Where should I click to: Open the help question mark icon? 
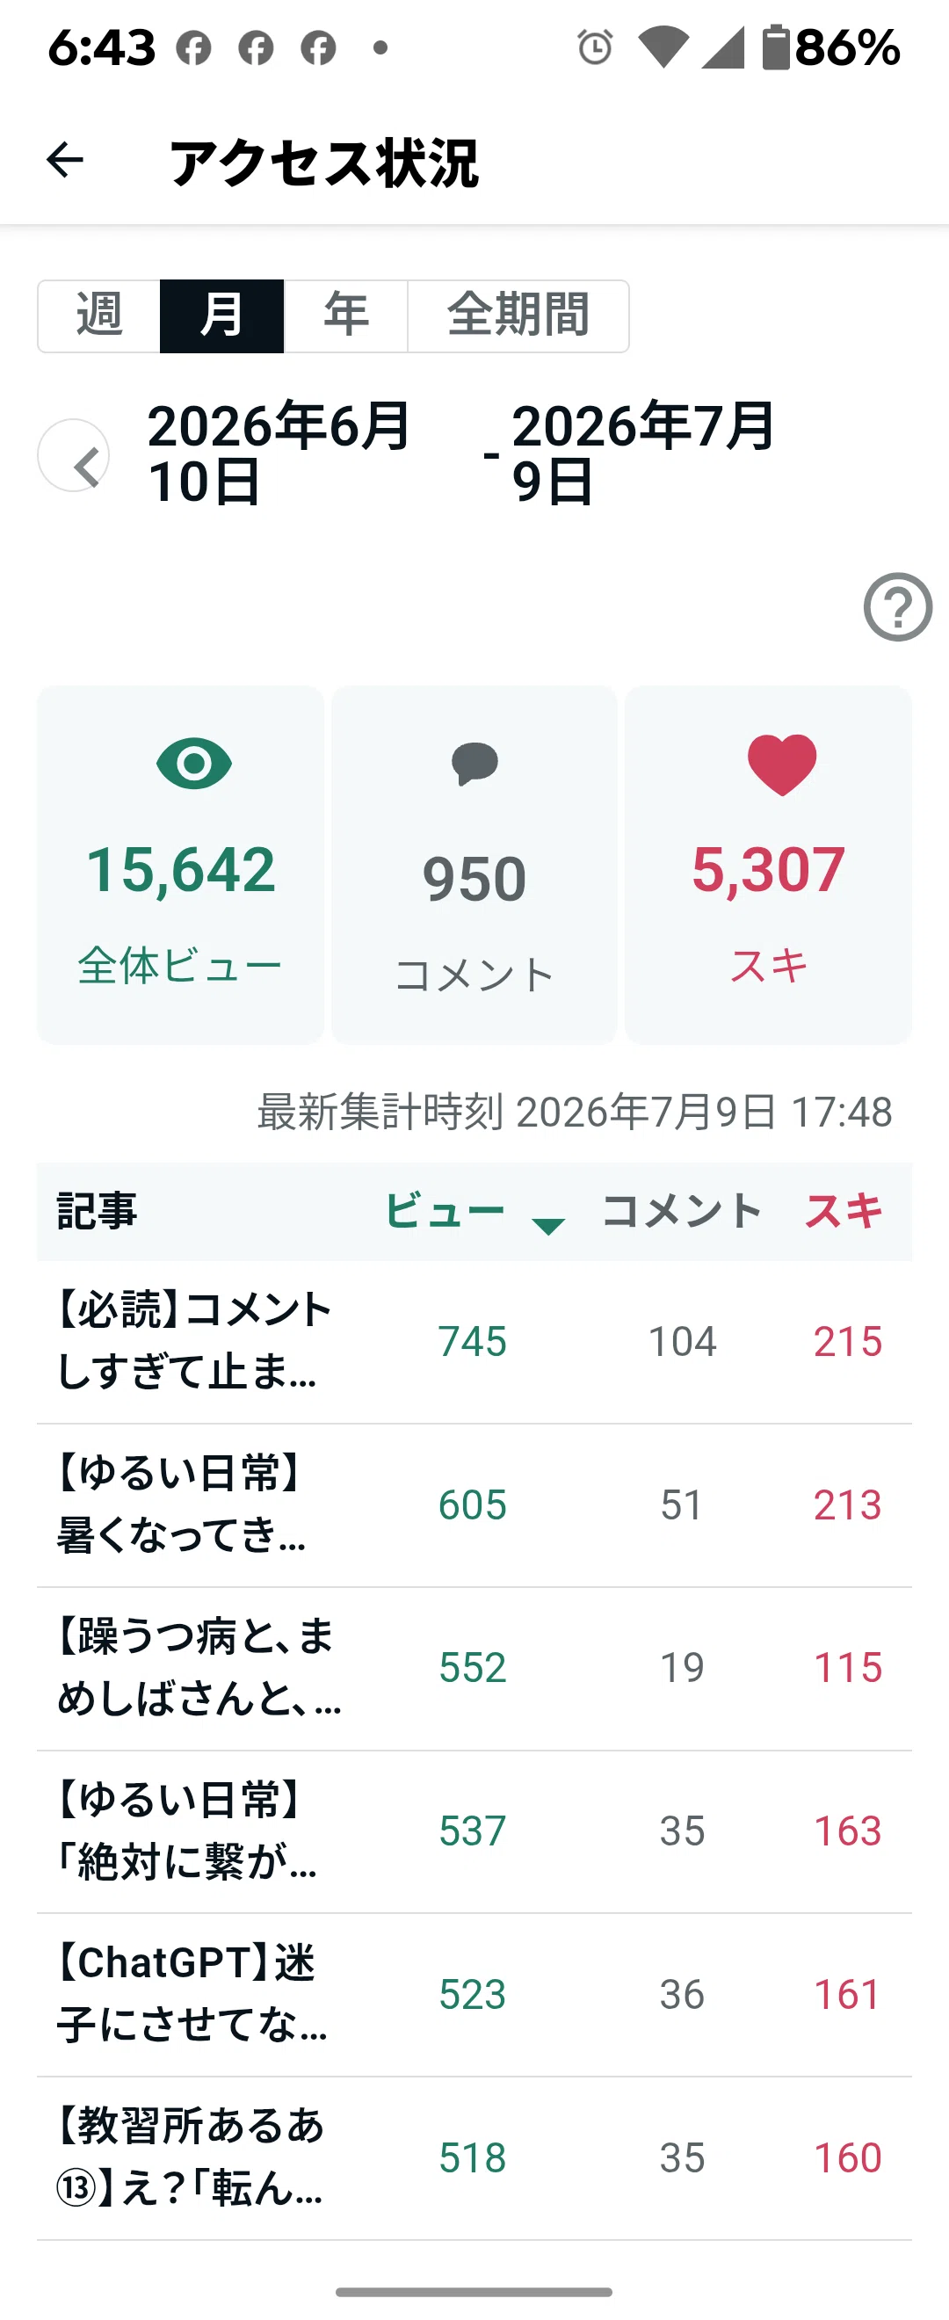coord(897,607)
